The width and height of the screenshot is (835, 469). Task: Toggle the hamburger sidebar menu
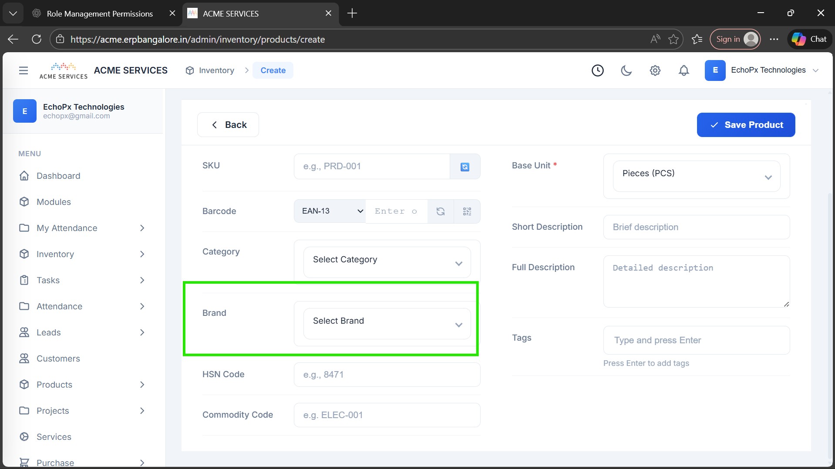coord(24,70)
